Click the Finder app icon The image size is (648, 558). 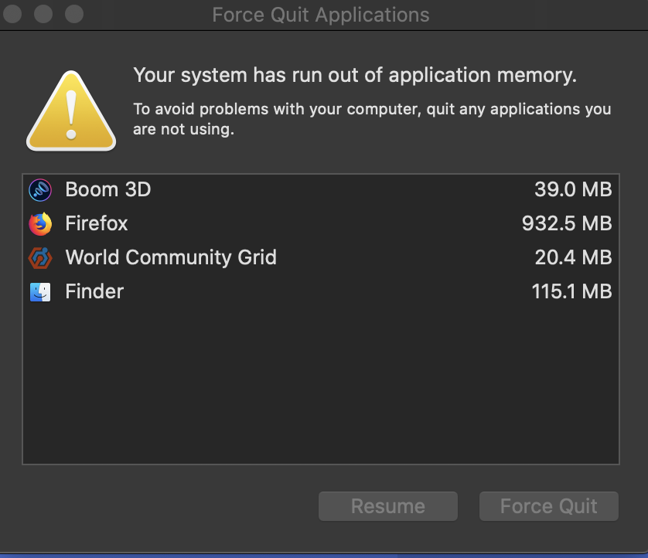39,291
